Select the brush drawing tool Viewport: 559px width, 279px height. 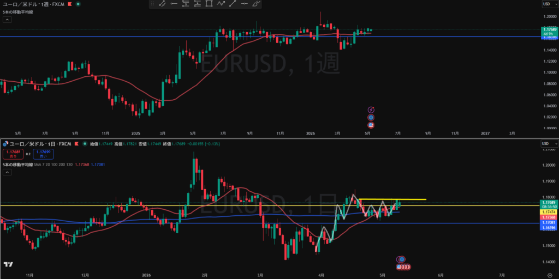(257, 4)
